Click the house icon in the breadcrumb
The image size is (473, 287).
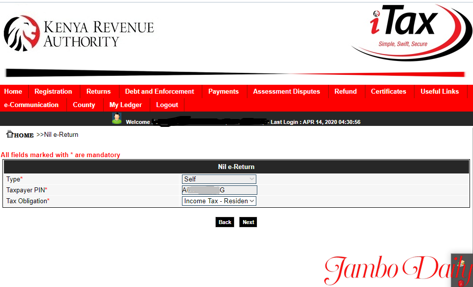pyautogui.click(x=9, y=134)
